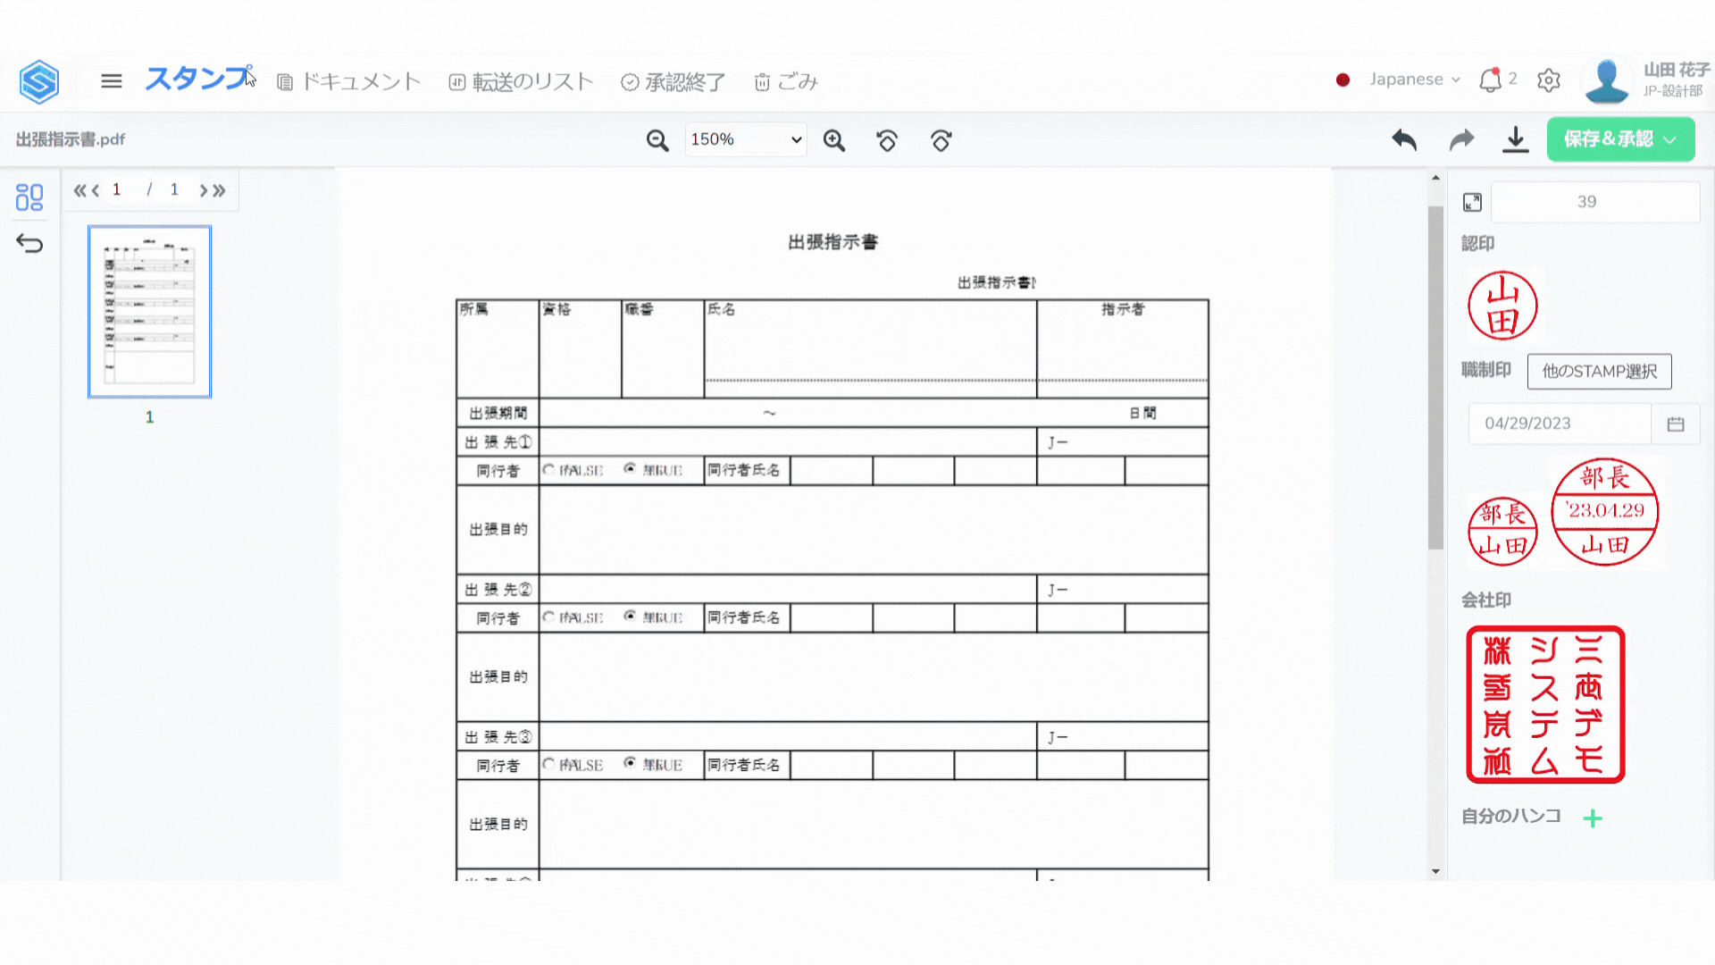Viewport: 1715px width, 965px height.
Task: Add a new 自分のハンコ with plus
Action: click(1593, 818)
